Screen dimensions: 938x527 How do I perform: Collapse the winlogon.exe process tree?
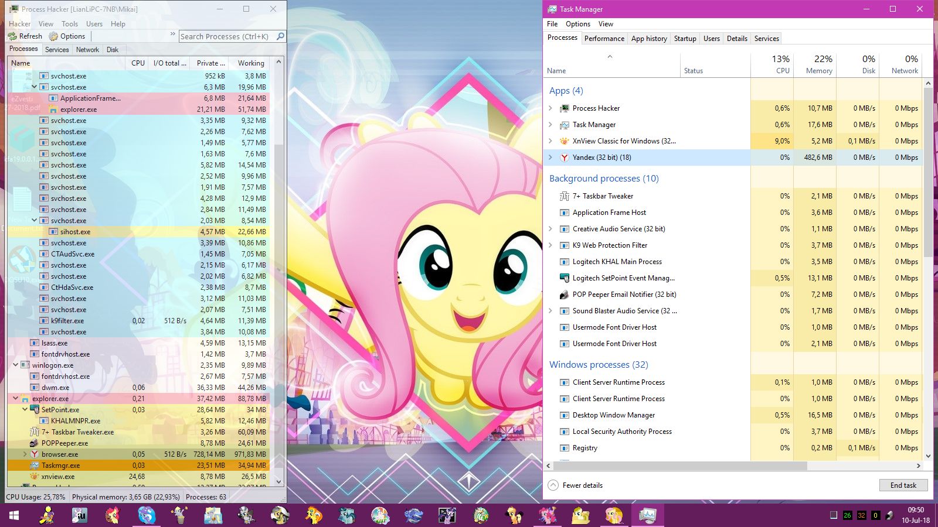16,365
